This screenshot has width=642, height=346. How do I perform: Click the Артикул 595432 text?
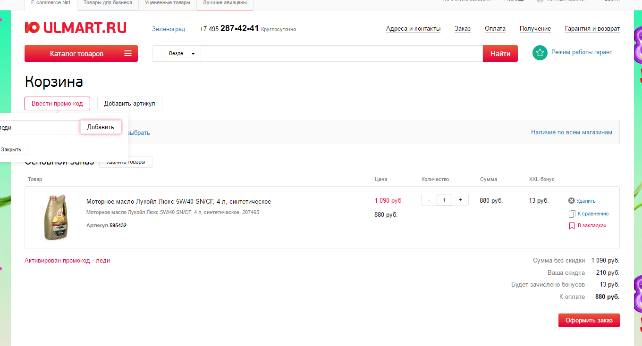[x=106, y=226]
